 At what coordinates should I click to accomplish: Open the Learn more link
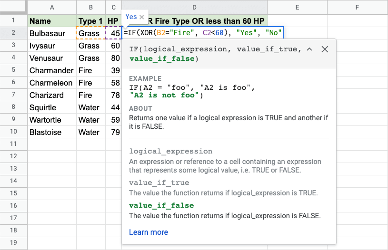pos(148,232)
